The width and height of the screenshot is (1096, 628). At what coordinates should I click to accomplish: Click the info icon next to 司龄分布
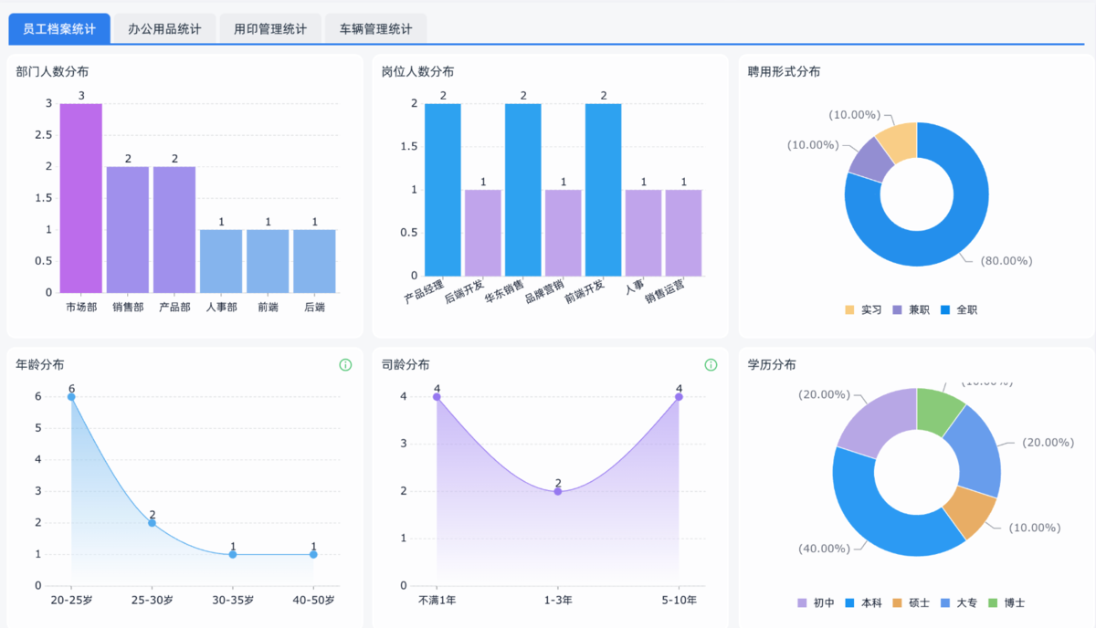(711, 364)
